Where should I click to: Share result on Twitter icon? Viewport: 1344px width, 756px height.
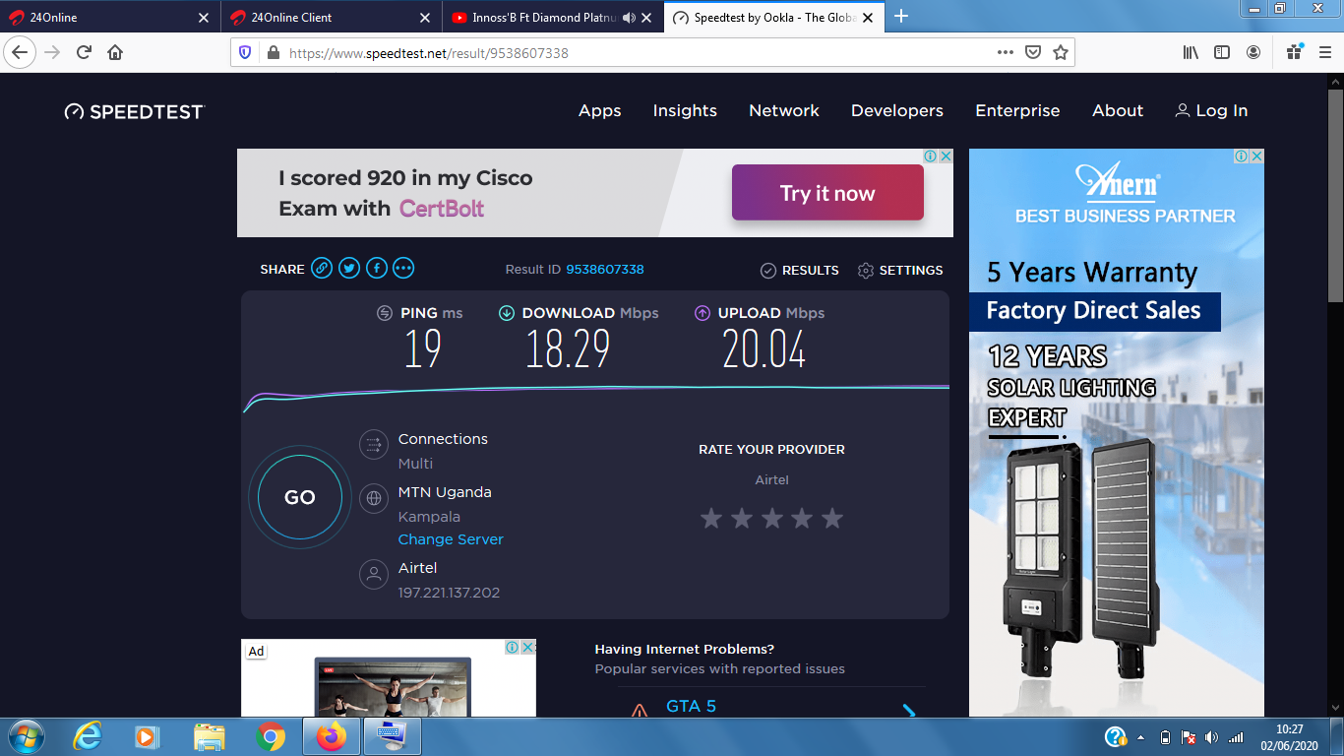(x=349, y=269)
